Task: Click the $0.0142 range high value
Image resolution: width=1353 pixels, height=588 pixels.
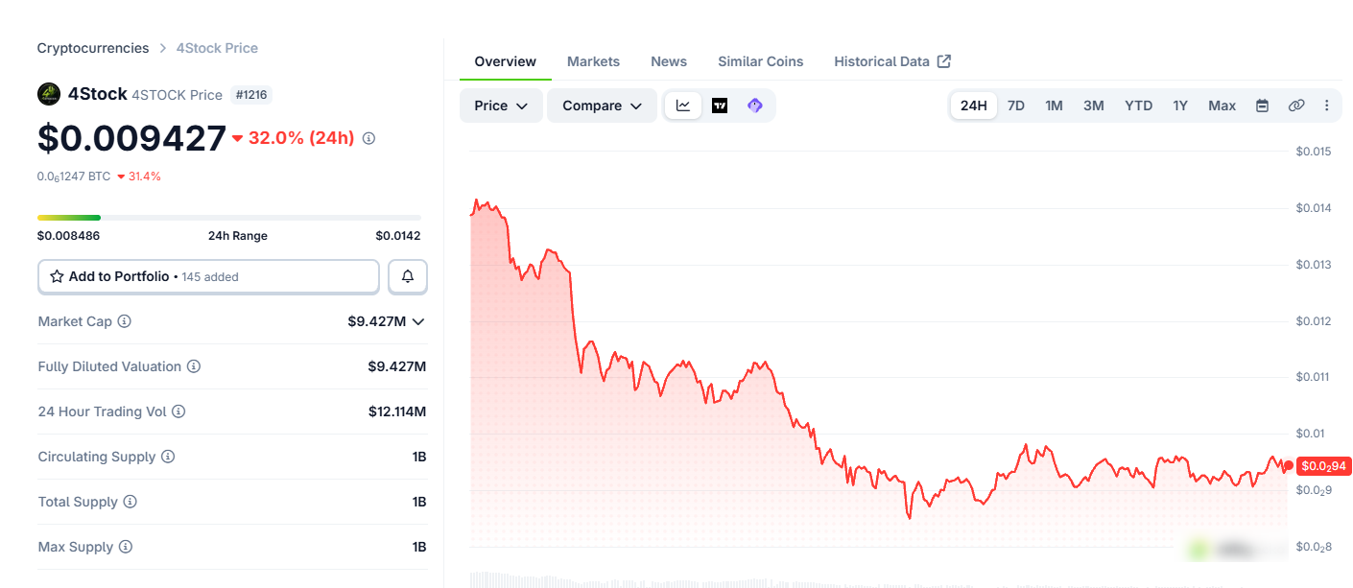Action: 398,236
